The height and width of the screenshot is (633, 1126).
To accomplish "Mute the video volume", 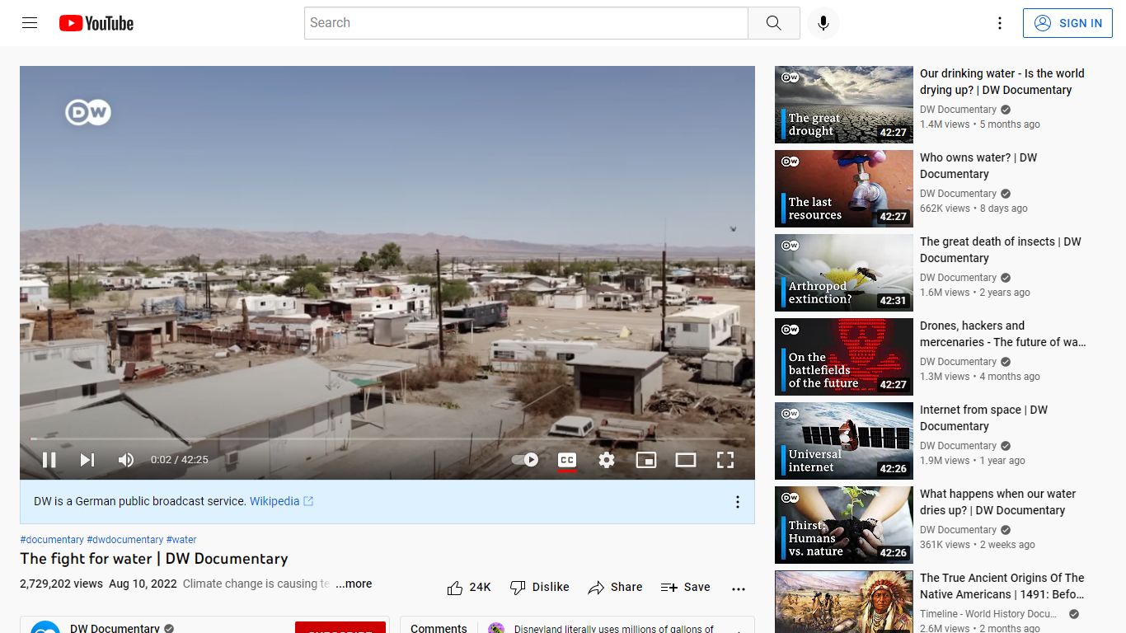I will (126, 460).
